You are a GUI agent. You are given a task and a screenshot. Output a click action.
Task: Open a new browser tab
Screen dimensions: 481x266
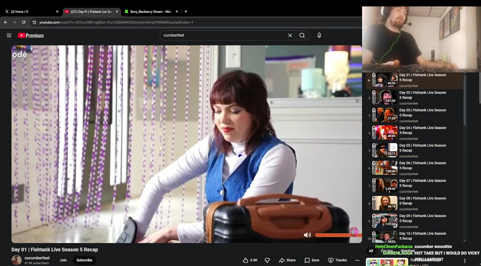(x=186, y=12)
